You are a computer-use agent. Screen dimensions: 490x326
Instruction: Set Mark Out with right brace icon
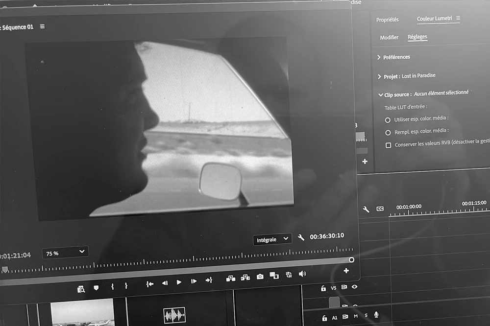pyautogui.click(x=126, y=286)
